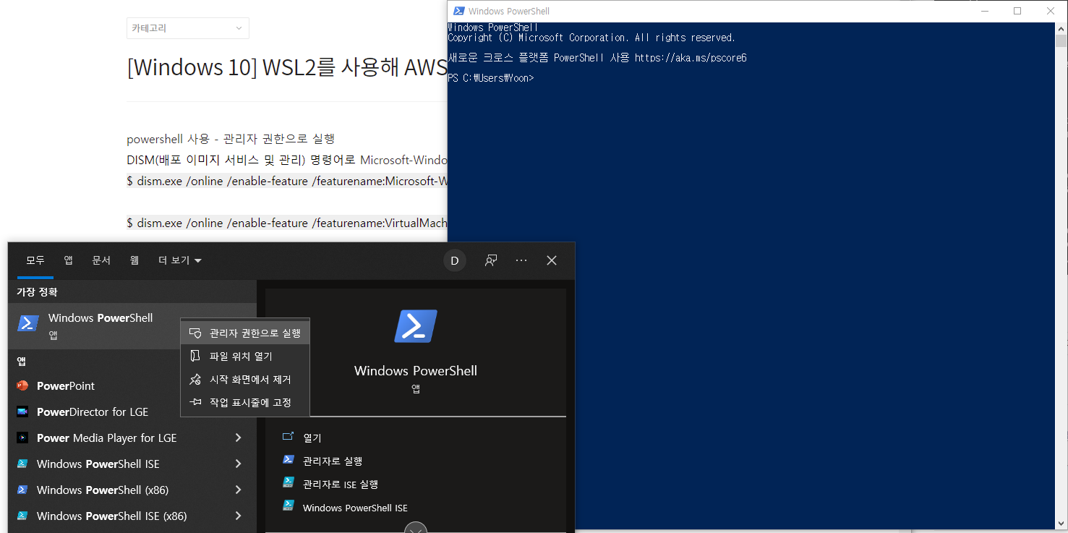Click the open icon beside 열기
Screen dimensions: 1068x533
[x=289, y=437]
